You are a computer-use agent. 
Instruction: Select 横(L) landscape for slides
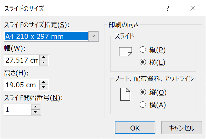143,62
